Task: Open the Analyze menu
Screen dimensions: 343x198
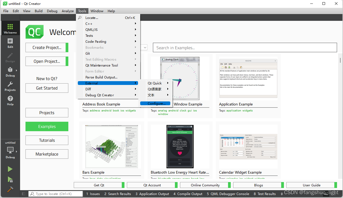Action: [68, 11]
